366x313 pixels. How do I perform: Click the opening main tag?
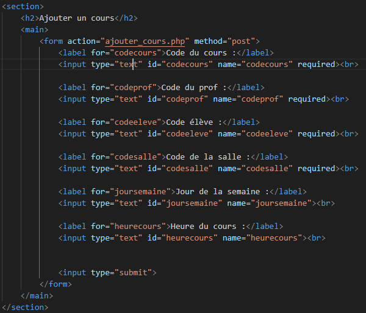click(34, 29)
